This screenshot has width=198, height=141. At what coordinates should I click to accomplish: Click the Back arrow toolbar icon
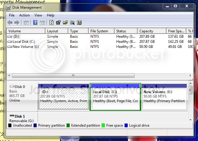10,23
